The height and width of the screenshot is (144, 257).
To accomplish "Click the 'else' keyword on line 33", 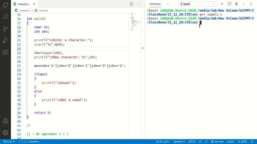I will pyautogui.click(x=38, y=91).
